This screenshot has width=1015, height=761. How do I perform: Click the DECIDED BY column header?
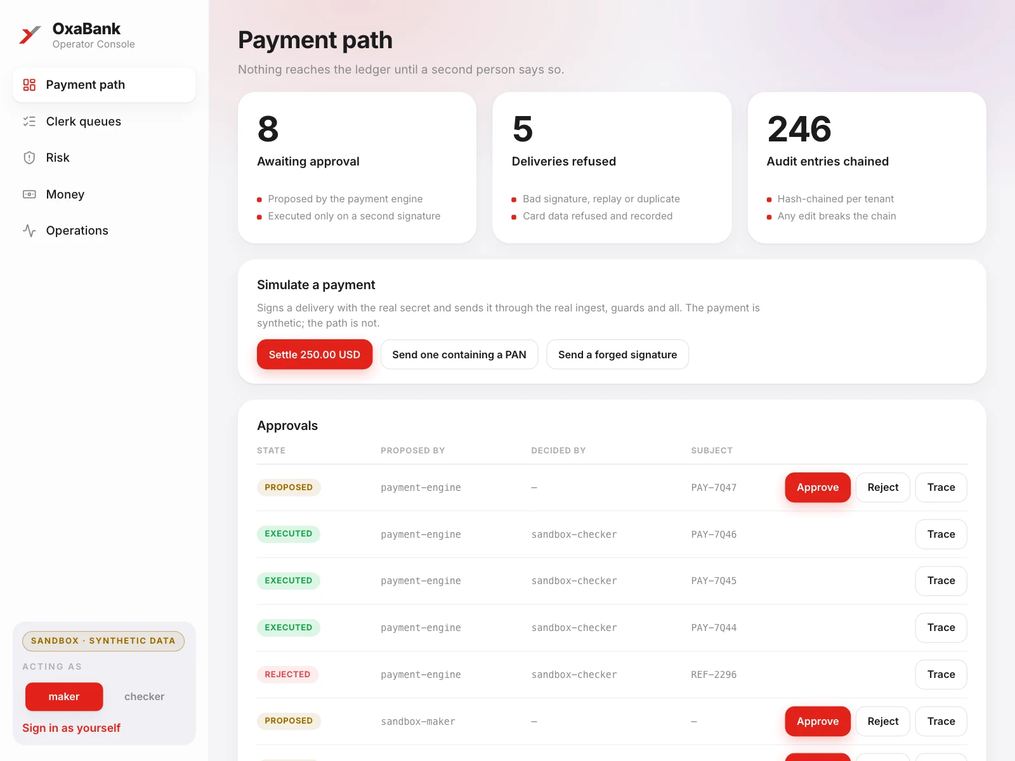pyautogui.click(x=558, y=450)
